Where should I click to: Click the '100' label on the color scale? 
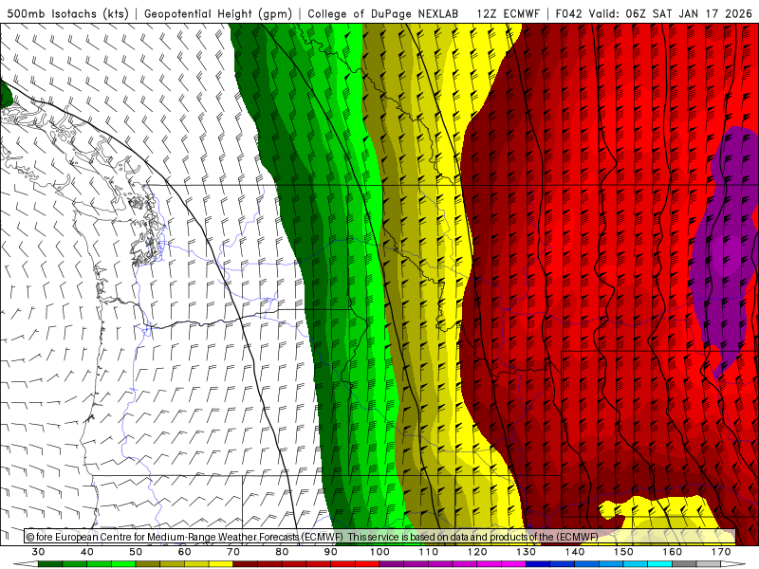[379, 552]
